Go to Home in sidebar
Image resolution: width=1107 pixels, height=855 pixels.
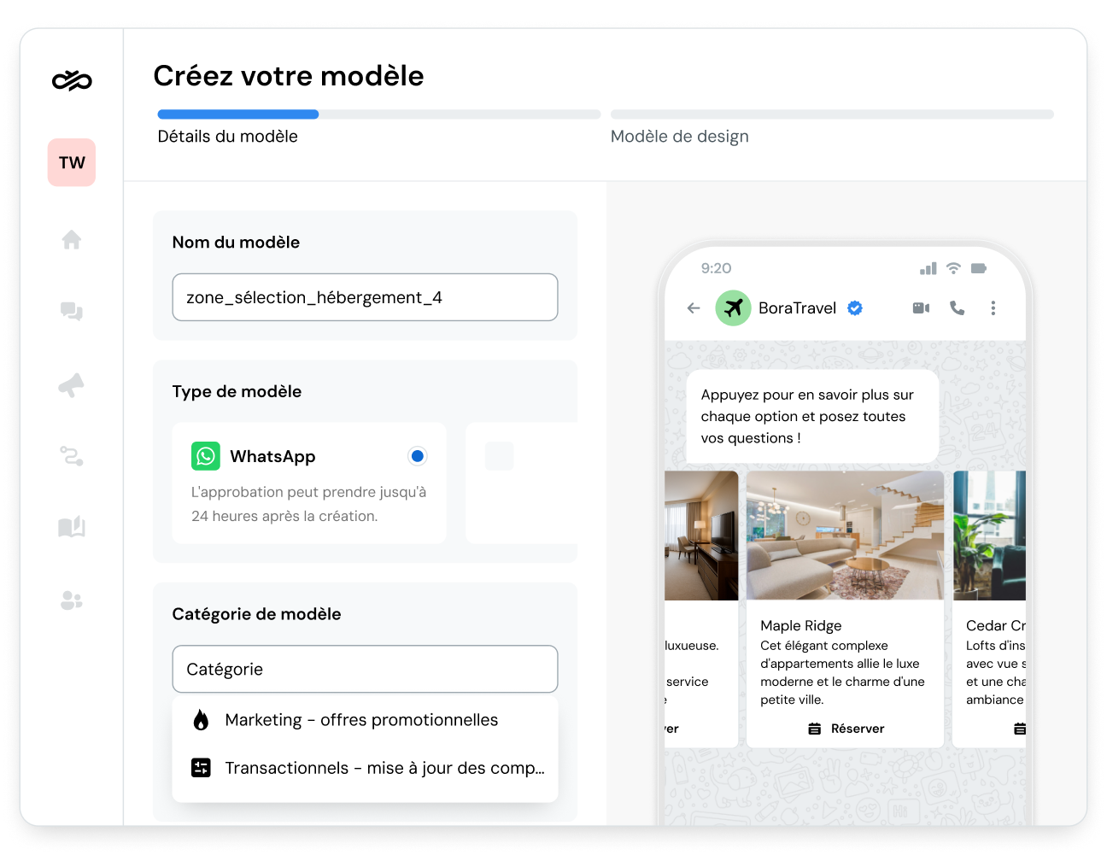[x=72, y=240]
